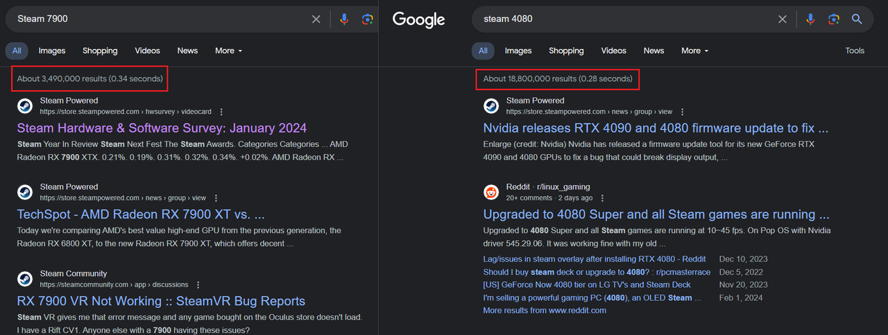Click 'Steam Community' source name
Screen dimensions: 888x335
click(x=74, y=273)
